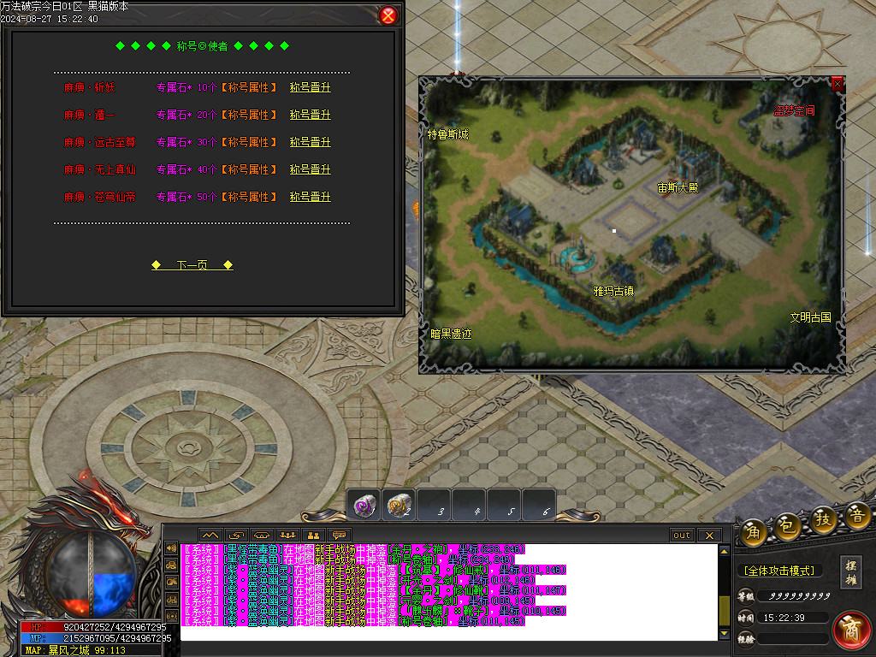This screenshot has height=657, width=876.
Task: Click chat scrollbar down arrow
Action: (x=724, y=634)
